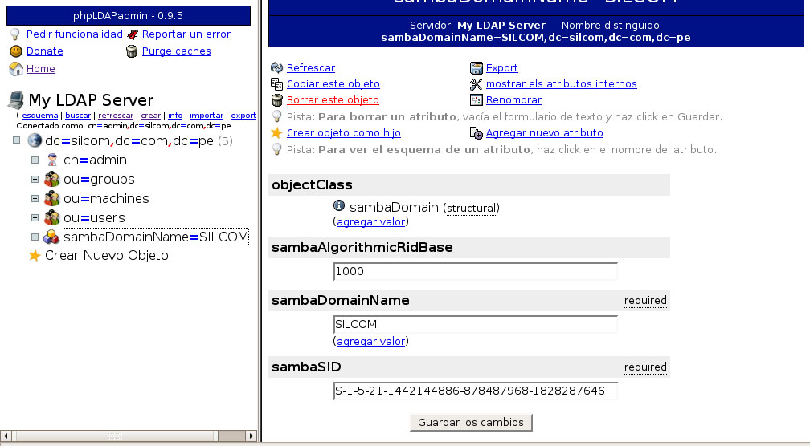Click the Refrescar refresh icon
The image size is (810, 446).
277,68
